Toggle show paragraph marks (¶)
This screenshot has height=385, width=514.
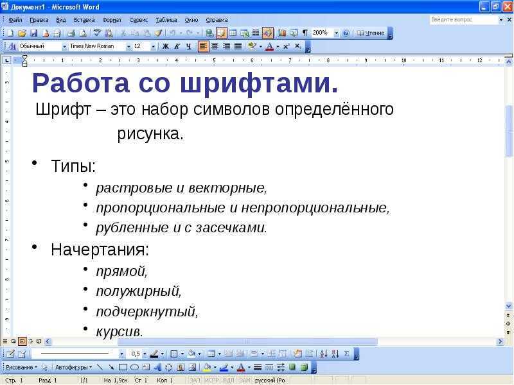pyautogui.click(x=305, y=33)
